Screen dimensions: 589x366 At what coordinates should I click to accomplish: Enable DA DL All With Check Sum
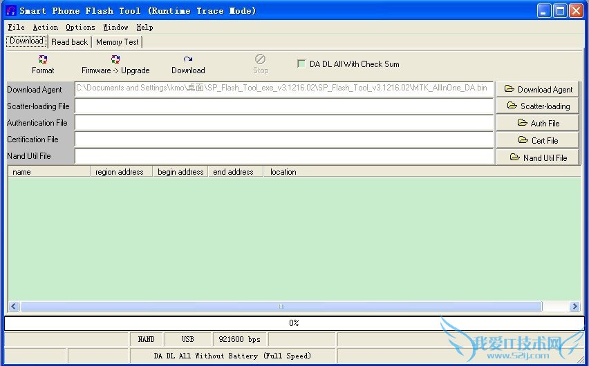pos(301,64)
